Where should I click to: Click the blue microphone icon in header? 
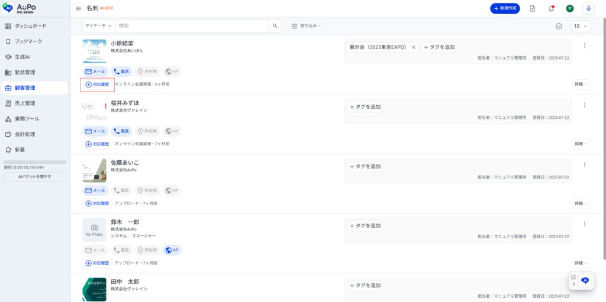coord(588,8)
